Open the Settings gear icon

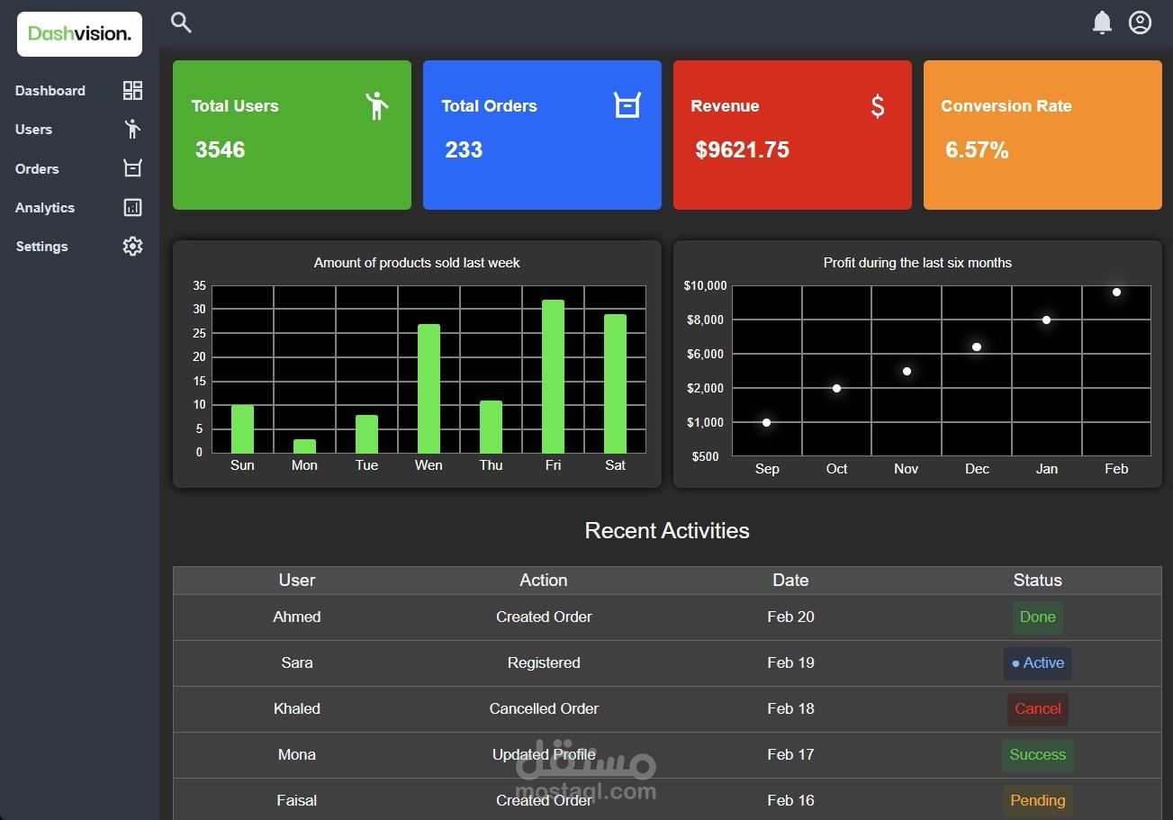(x=132, y=246)
